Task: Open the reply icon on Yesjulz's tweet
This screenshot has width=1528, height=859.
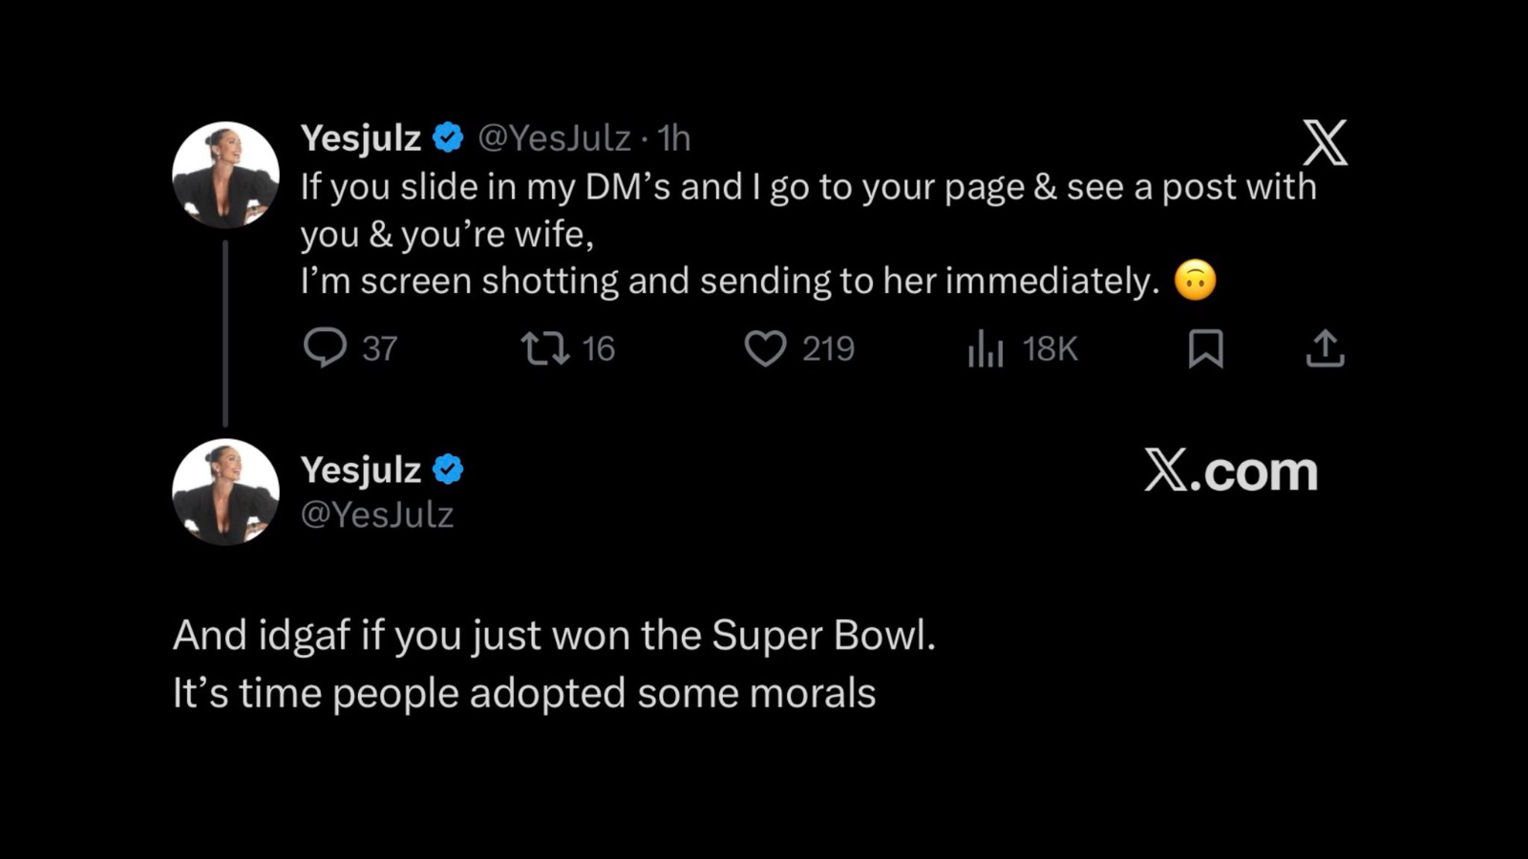Action: click(329, 349)
